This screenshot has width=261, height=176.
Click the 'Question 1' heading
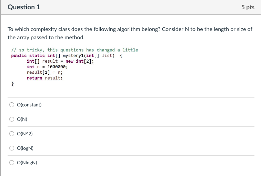pyautogui.click(x=24, y=7)
